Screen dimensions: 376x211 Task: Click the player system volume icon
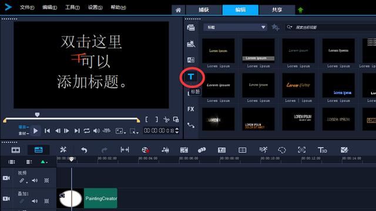click(x=96, y=131)
